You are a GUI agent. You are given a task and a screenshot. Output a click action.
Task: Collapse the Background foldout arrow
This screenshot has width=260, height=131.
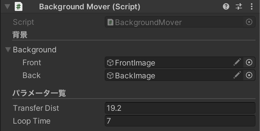click(x=8, y=50)
